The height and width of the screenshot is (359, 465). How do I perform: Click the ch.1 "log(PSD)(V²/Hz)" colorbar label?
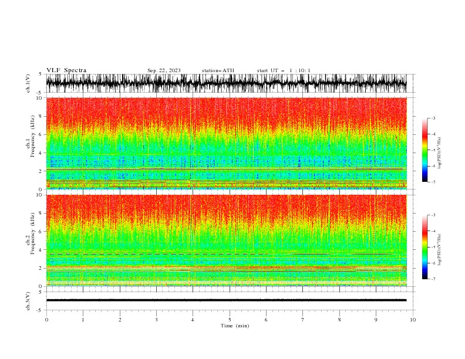pyautogui.click(x=440, y=153)
